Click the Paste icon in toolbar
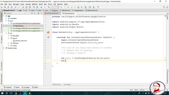Viewport: 169px width, 95px height. [30, 7]
